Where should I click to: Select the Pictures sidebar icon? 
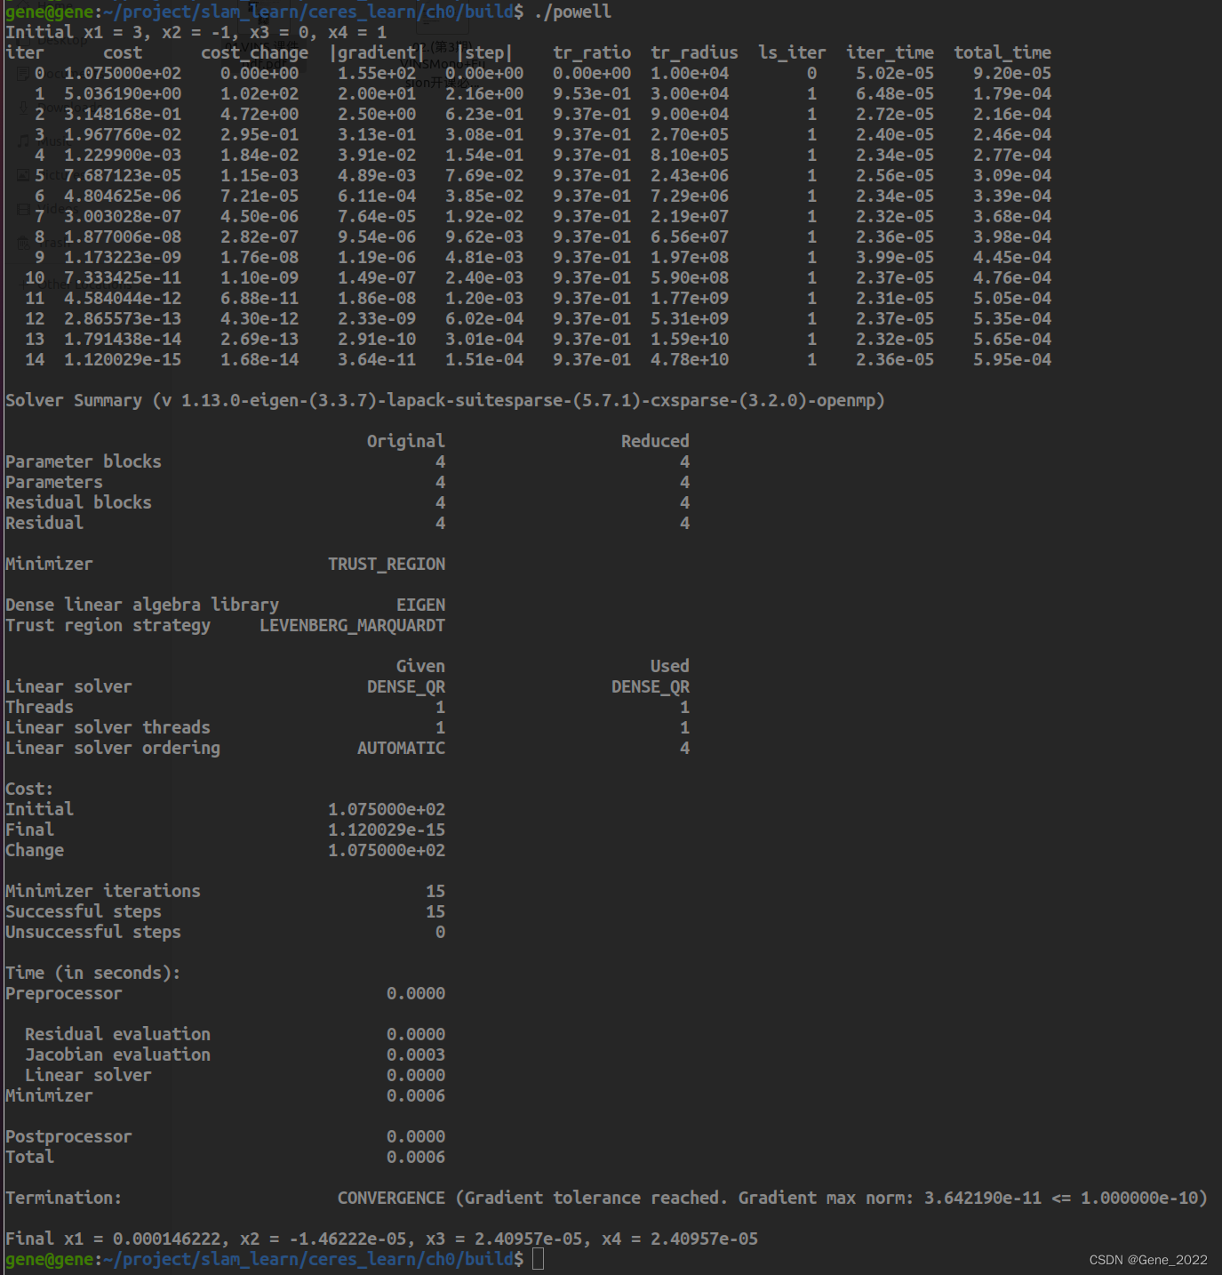coord(23,174)
